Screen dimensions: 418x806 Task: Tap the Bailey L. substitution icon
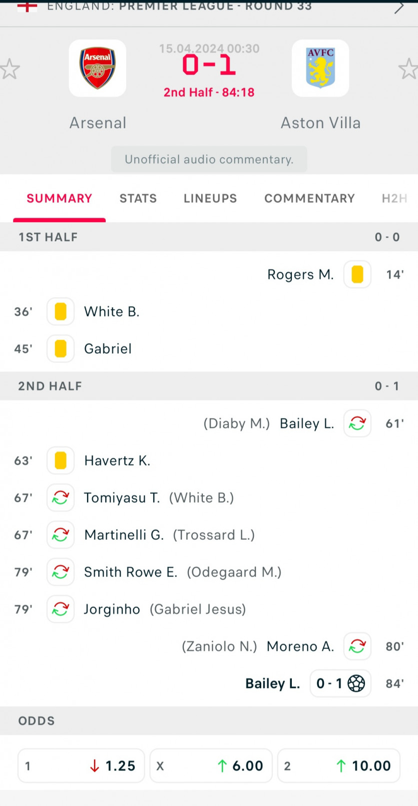click(x=357, y=424)
